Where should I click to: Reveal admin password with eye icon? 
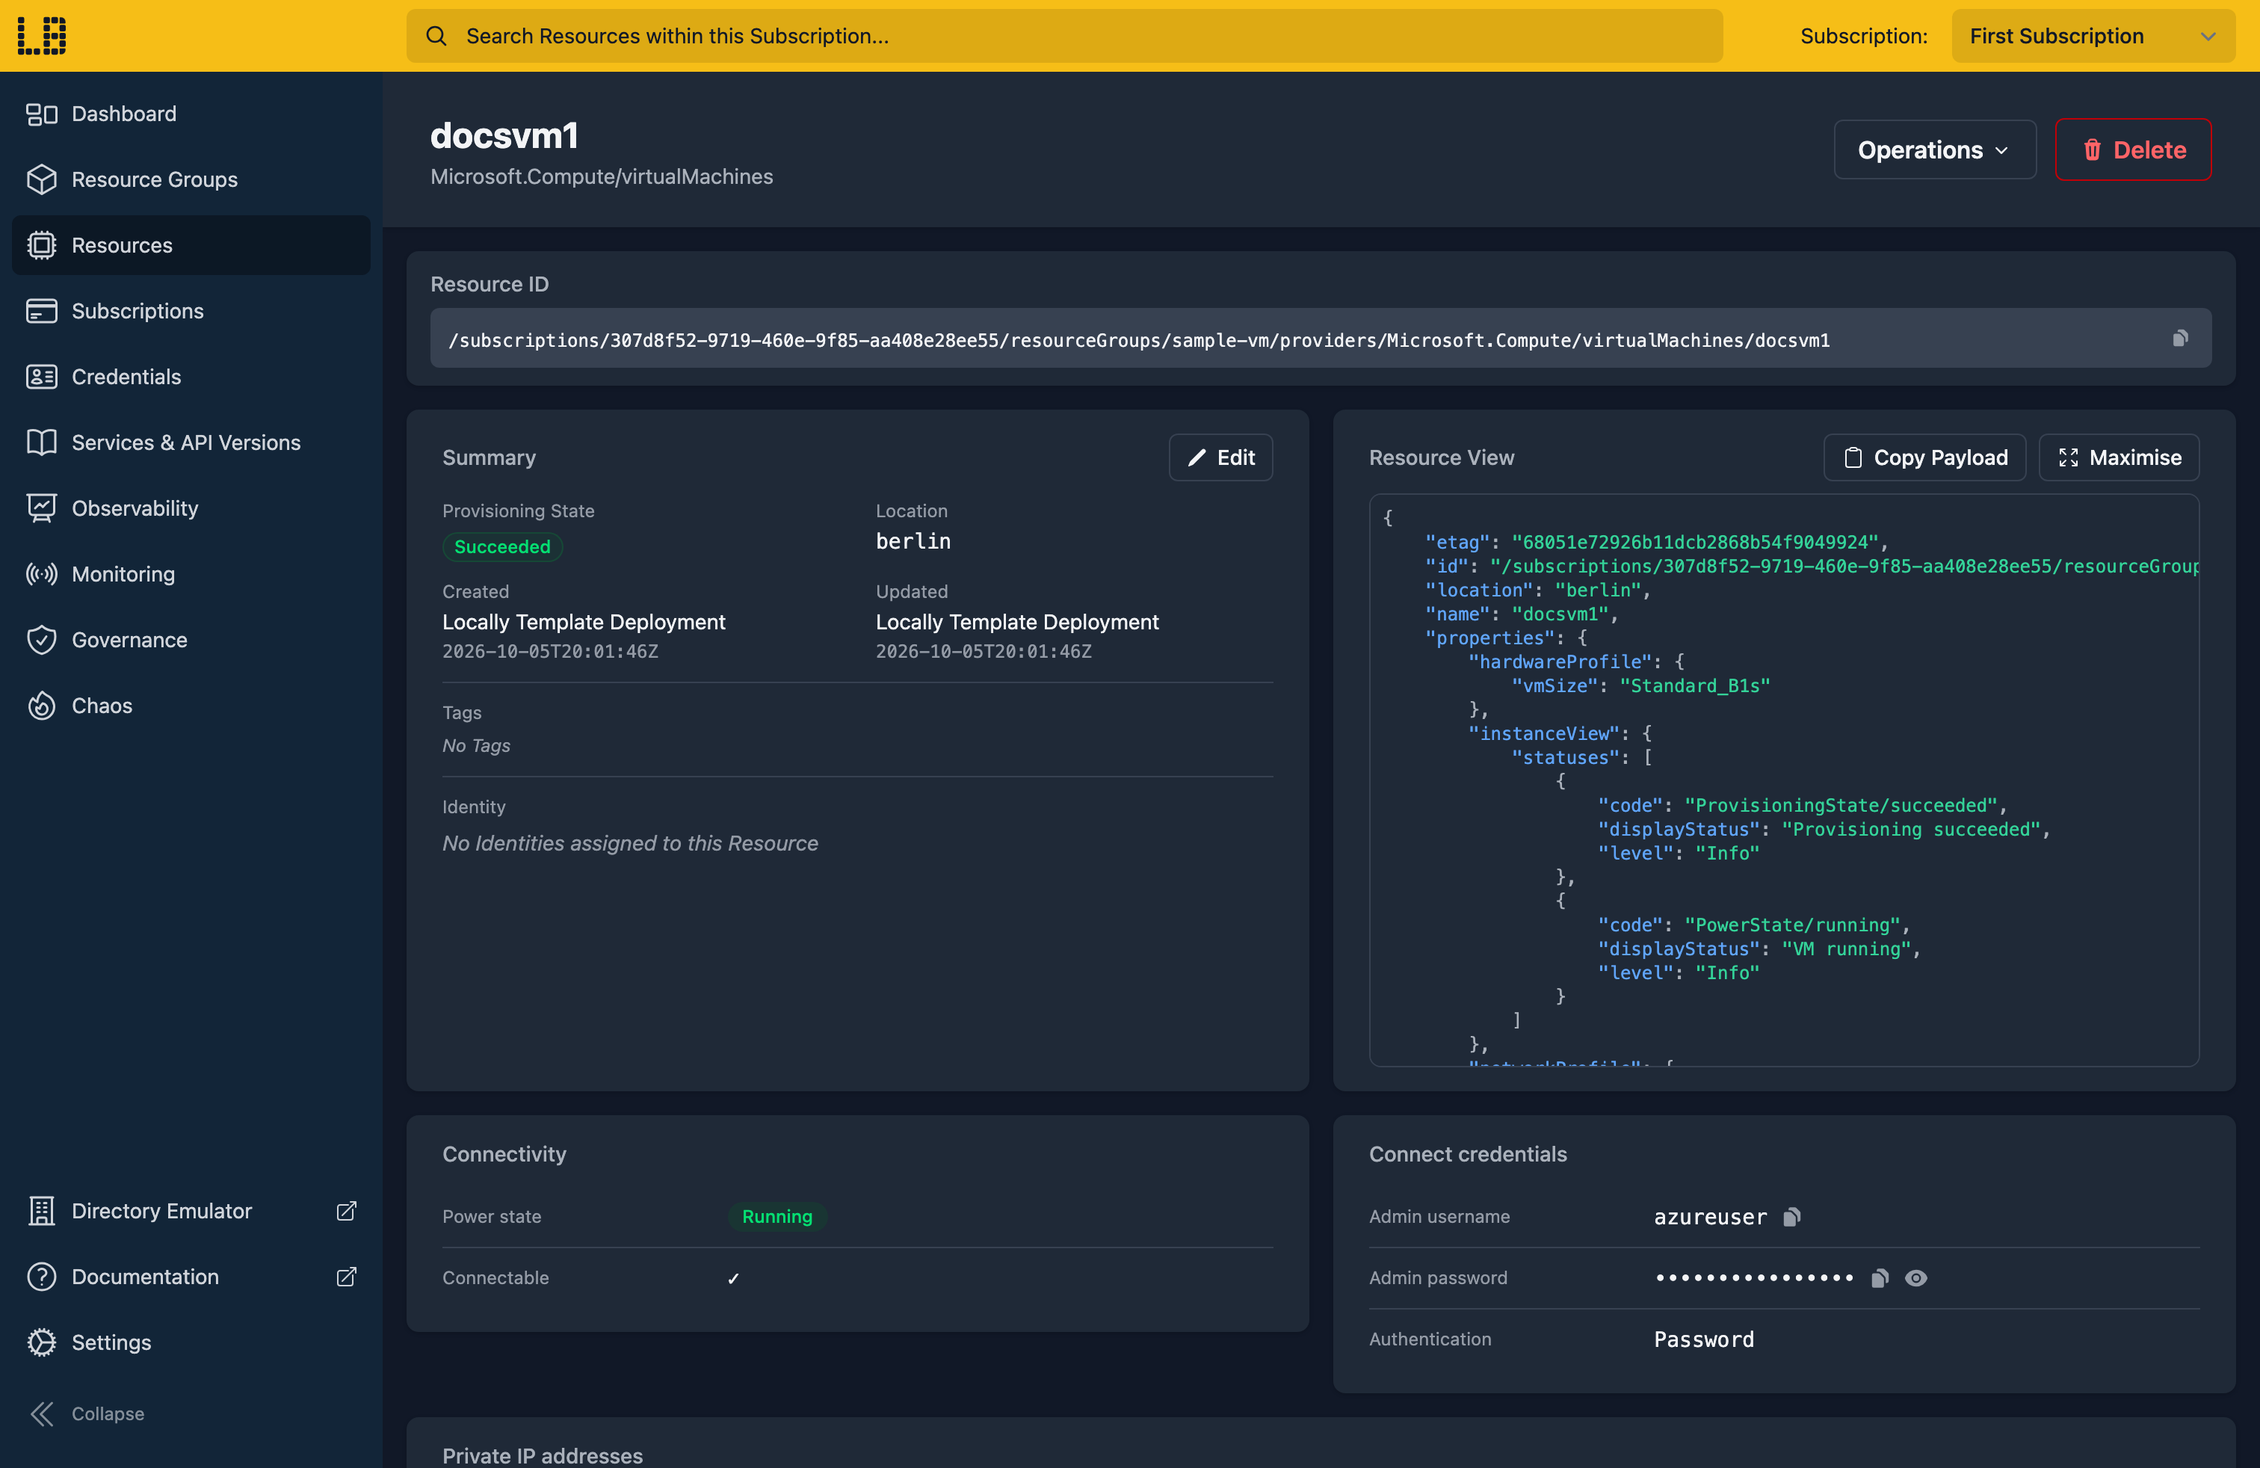point(1916,1278)
